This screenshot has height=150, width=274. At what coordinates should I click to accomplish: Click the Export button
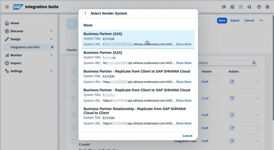[235, 20]
